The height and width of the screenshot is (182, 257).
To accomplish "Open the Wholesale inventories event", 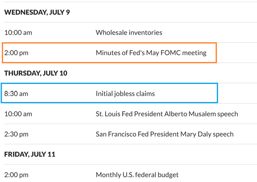I will pos(129,33).
